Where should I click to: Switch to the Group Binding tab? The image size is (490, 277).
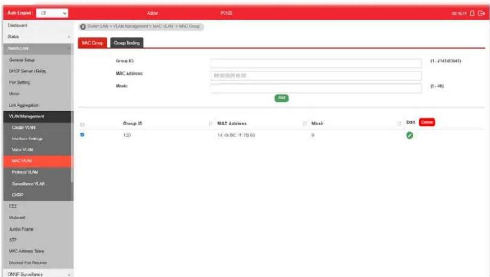[x=127, y=43]
